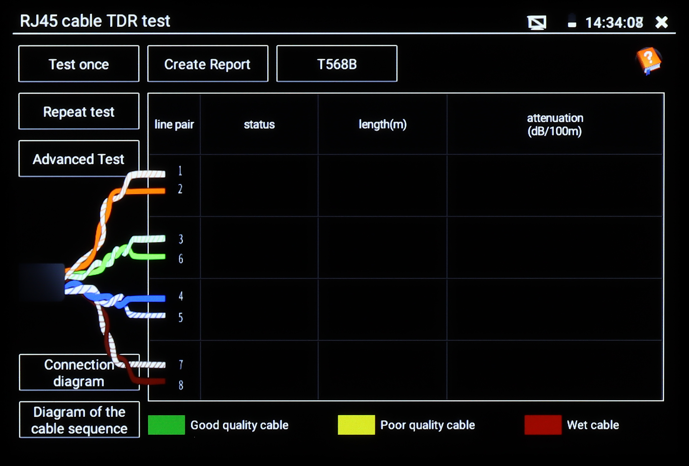Click the clock time display
This screenshot has width=689, height=466.
tap(614, 22)
